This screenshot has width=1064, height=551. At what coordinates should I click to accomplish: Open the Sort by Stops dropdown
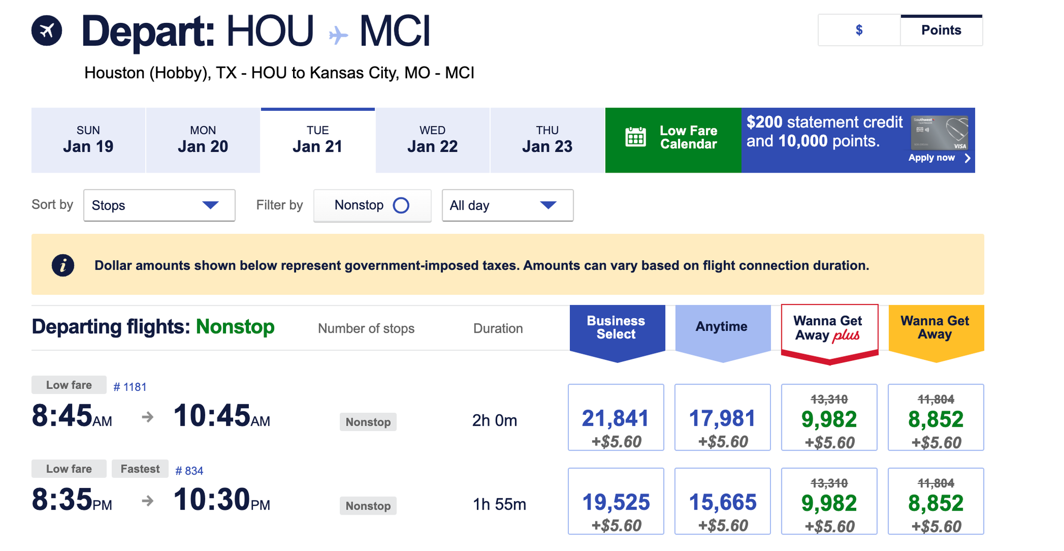click(x=159, y=205)
